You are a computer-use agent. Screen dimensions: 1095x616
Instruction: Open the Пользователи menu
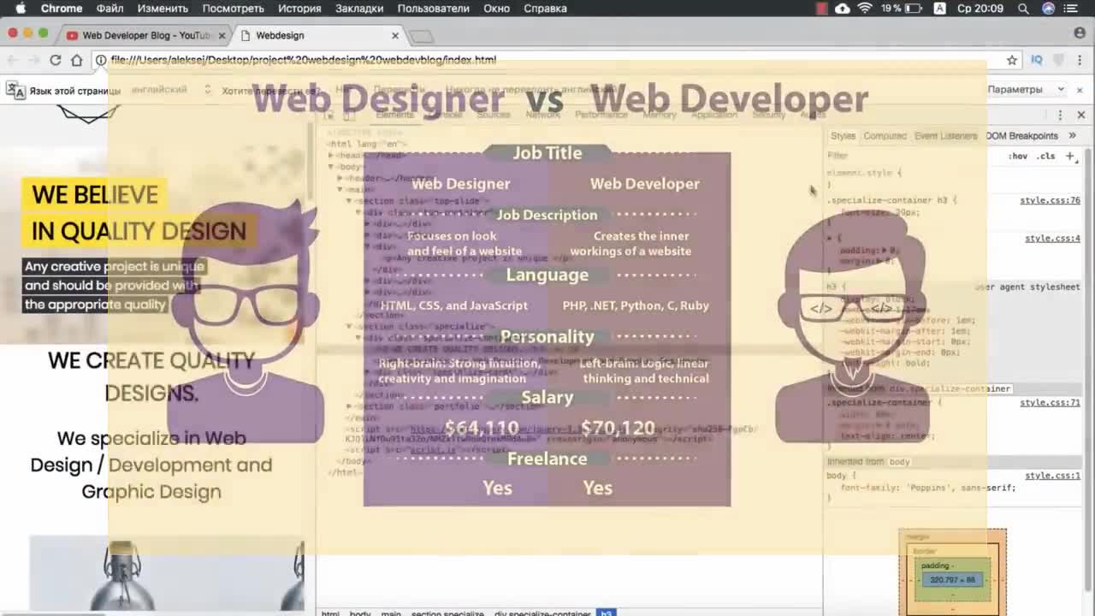coord(433,9)
